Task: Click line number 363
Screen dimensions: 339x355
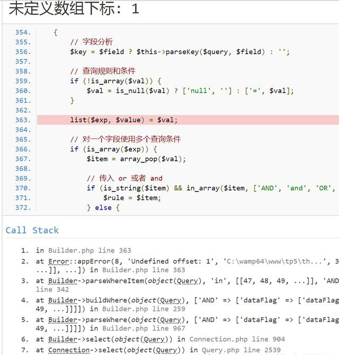Action: coord(23,120)
